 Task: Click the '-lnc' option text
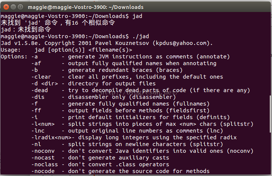click(38, 131)
